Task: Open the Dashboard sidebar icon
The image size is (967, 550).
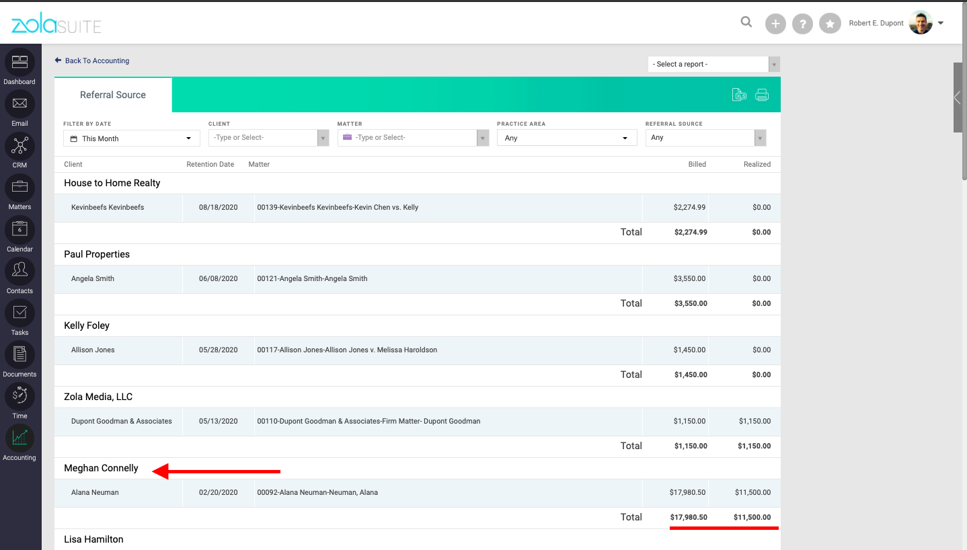Action: click(x=20, y=63)
